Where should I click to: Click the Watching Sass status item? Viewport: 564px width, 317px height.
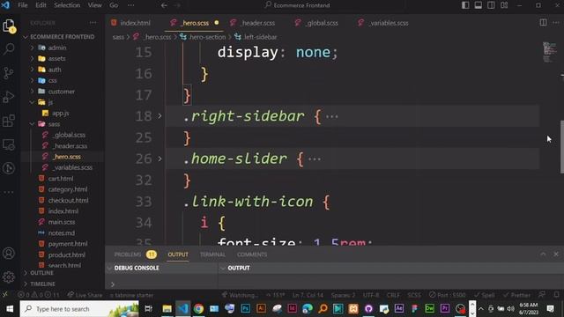(240, 295)
